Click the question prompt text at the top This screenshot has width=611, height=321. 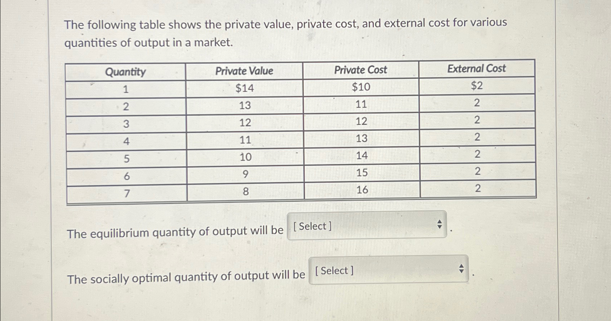click(286, 33)
